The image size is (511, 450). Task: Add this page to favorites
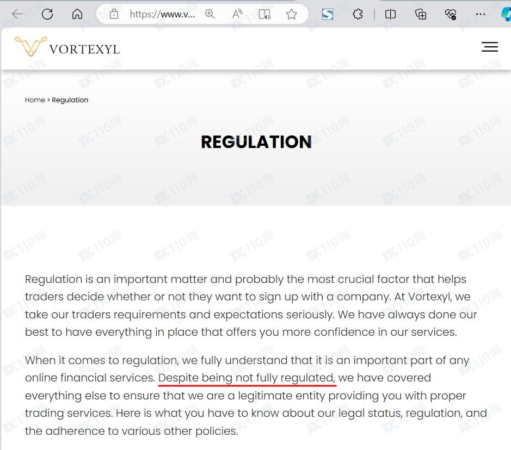point(292,14)
